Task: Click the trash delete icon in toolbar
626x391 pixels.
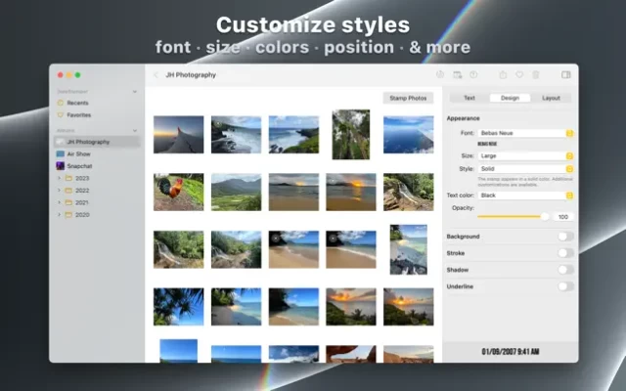Action: point(535,74)
